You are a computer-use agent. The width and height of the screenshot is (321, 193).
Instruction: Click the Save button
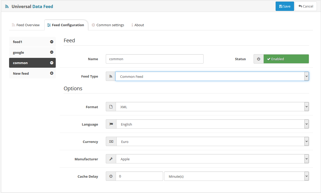click(285, 6)
